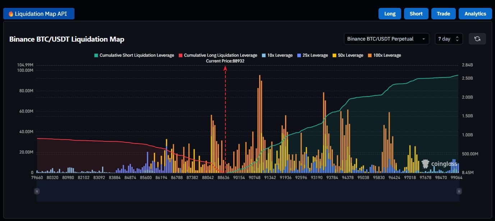This screenshot has width=495, height=221.
Task: Click the Liquidation Map API button
Action: [39, 14]
